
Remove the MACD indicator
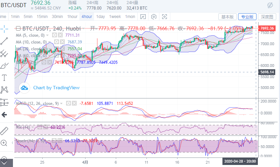click(x=74, y=103)
